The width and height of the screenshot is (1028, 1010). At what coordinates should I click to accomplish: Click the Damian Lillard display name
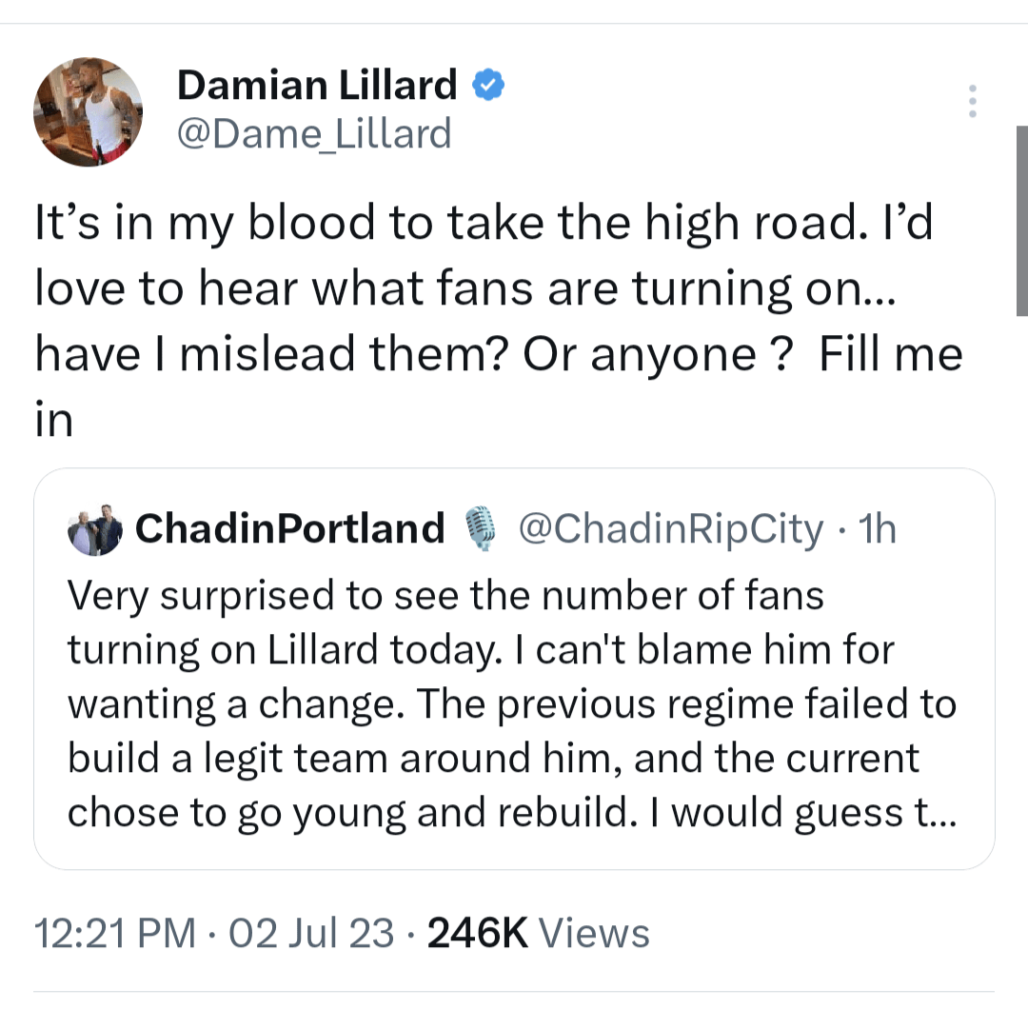point(317,87)
